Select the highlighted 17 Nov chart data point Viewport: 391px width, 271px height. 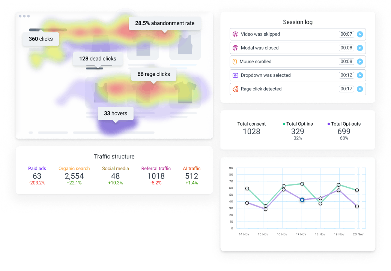(302, 200)
